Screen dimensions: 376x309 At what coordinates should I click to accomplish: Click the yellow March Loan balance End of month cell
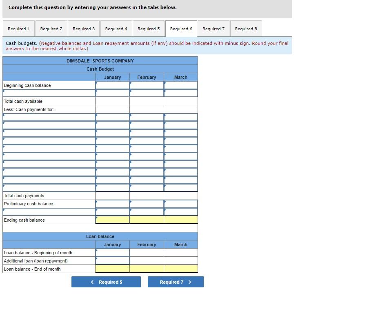[x=180, y=269]
